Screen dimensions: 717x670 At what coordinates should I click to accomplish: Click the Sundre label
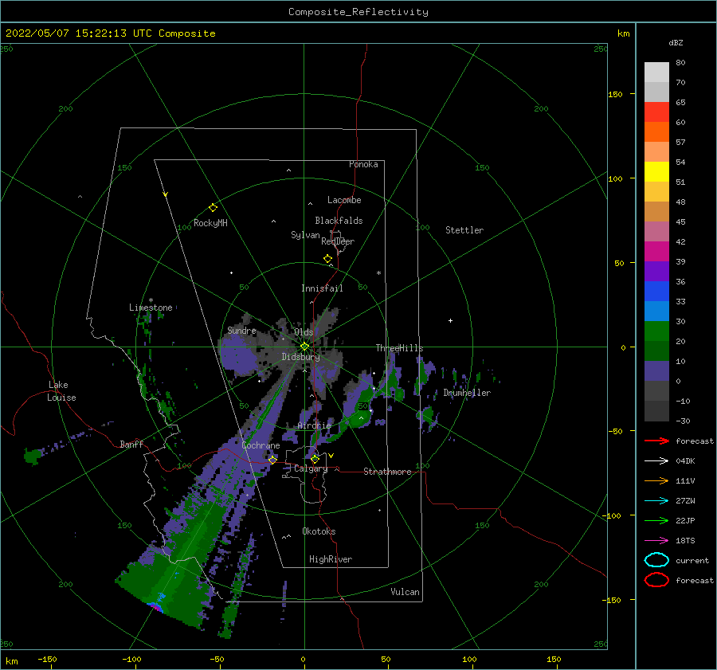coord(241,330)
